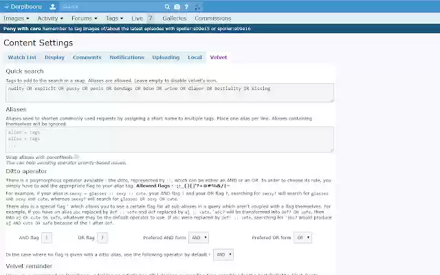Open the Galleries page
Image resolution: width=440 pixels, height=275 pixels.
[x=174, y=19]
